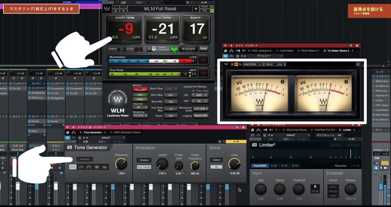Select the noise waveform in Tone Generator
This screenshot has width=391, height=207.
pos(105,167)
